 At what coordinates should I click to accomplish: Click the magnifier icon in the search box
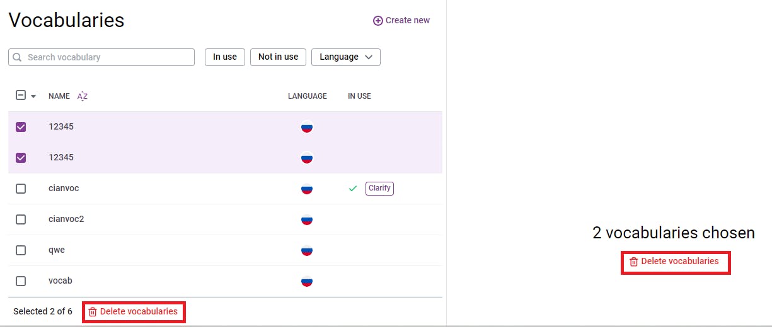point(18,57)
